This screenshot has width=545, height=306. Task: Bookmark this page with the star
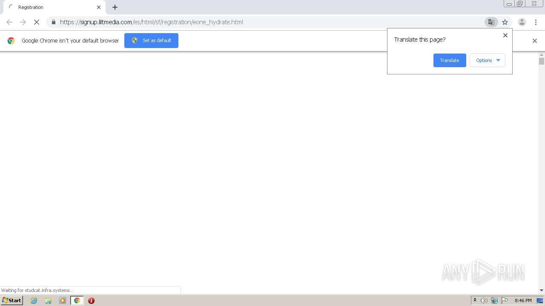(x=505, y=22)
